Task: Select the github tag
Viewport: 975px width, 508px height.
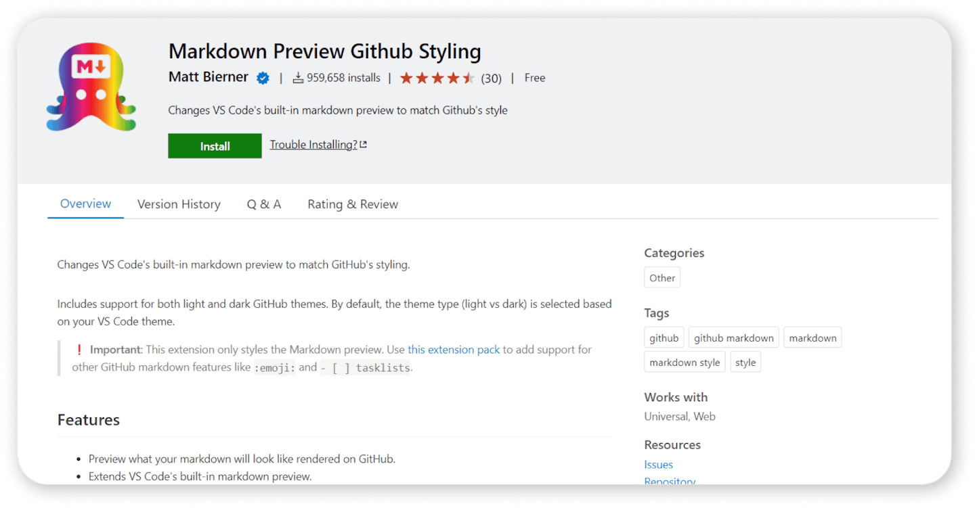Action: tap(664, 338)
